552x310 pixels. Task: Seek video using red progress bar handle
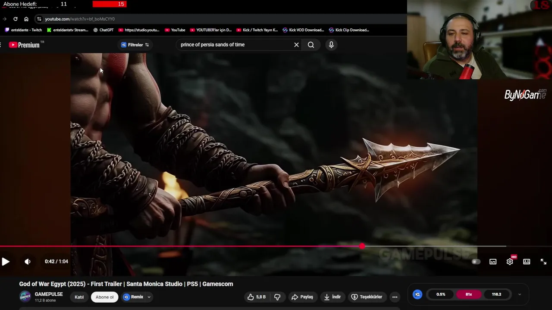(x=362, y=246)
